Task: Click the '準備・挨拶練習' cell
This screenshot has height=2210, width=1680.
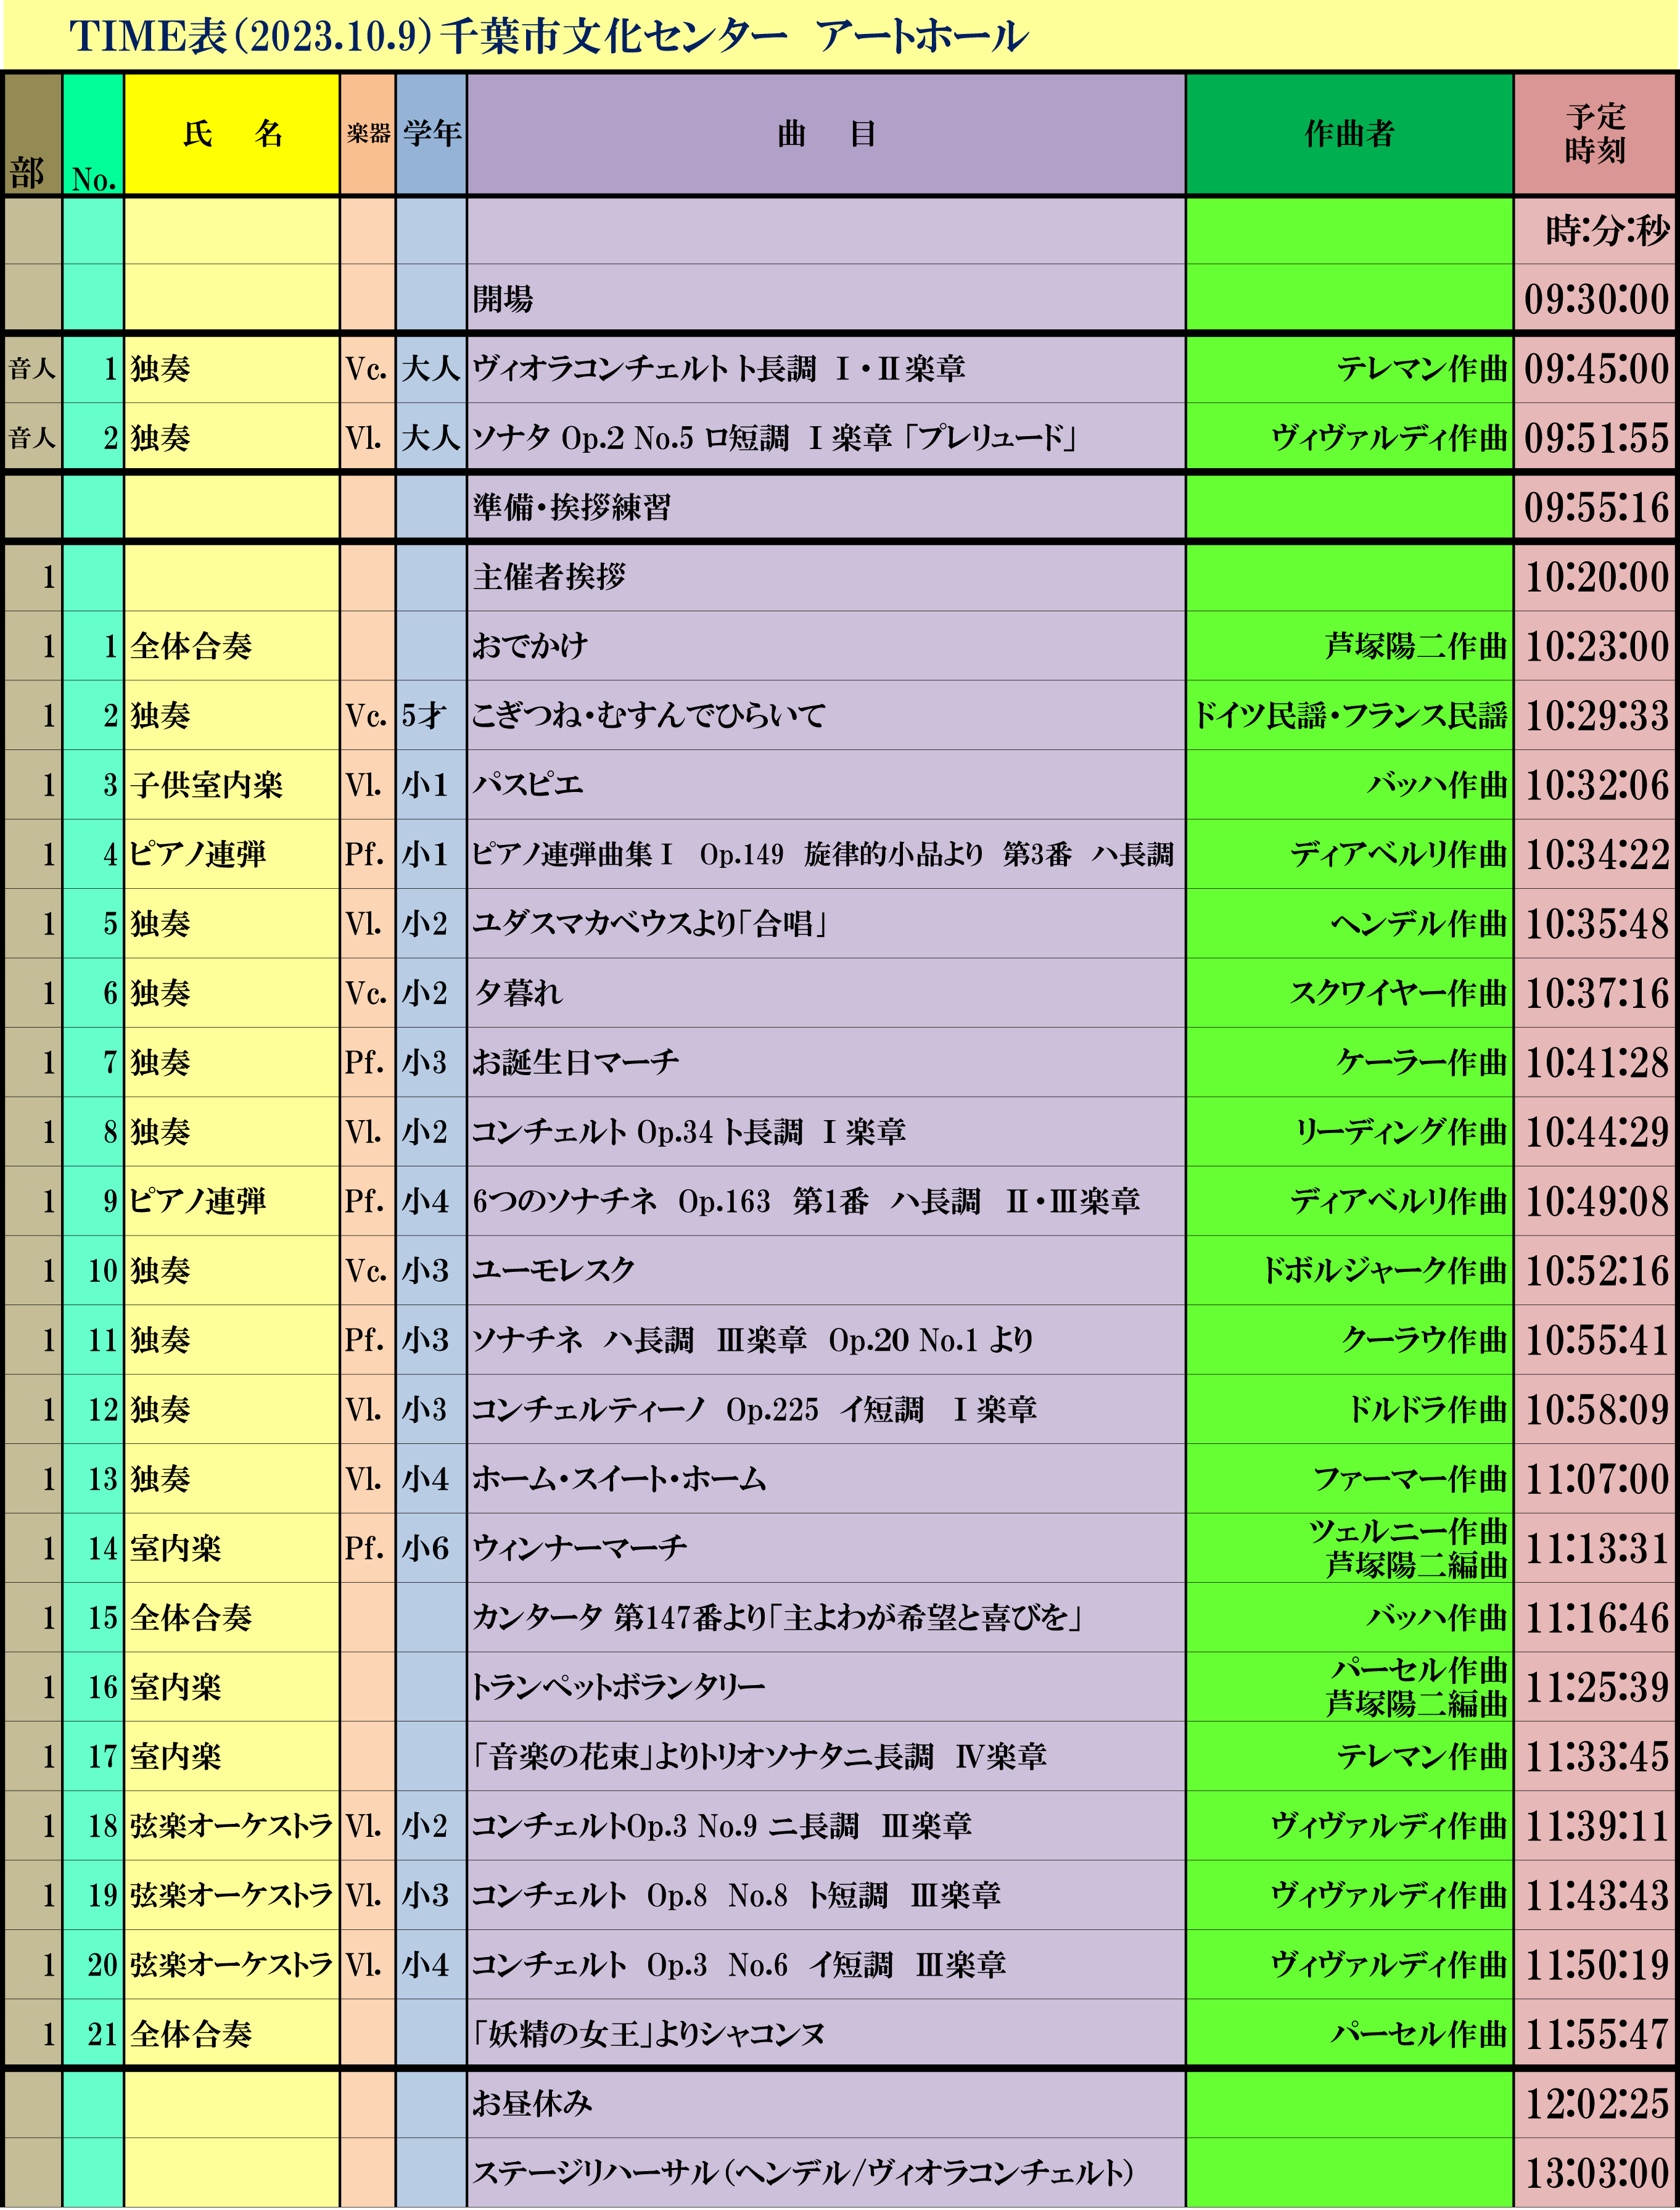Action: click(x=826, y=507)
